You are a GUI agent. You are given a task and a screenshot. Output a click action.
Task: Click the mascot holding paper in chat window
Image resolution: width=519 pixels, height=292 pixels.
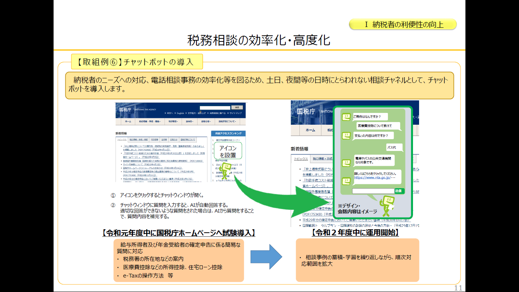(387, 206)
